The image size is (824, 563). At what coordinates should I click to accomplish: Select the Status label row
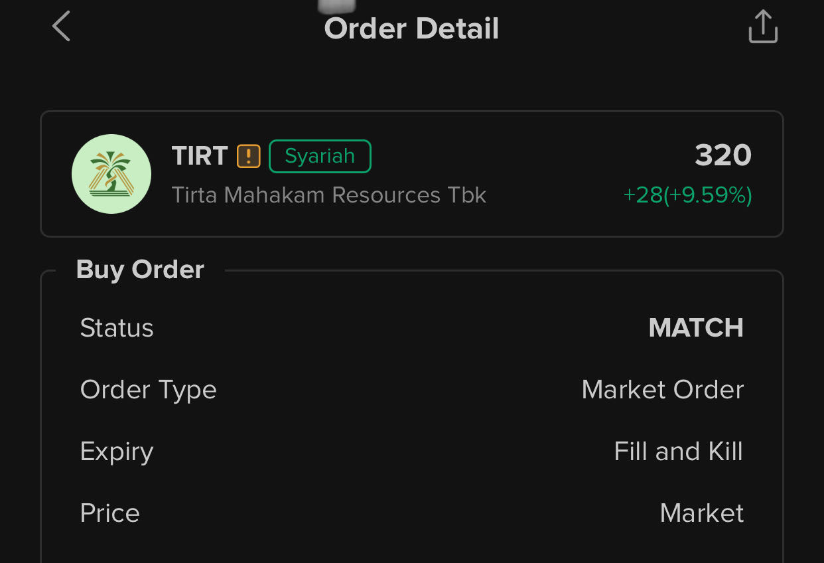[117, 328]
